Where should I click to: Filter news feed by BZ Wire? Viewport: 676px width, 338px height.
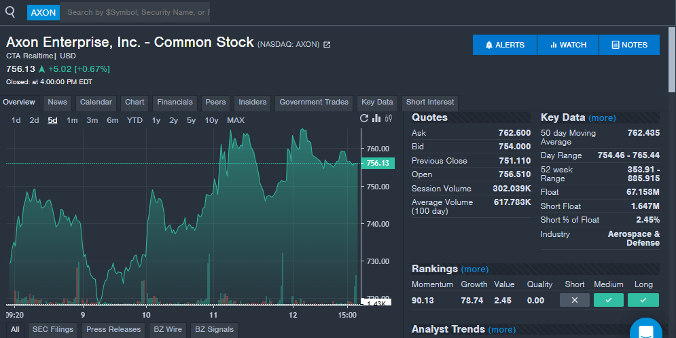168,330
